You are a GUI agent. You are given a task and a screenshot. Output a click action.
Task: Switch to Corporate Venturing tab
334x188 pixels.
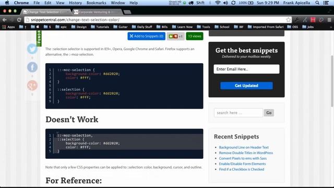(97, 12)
